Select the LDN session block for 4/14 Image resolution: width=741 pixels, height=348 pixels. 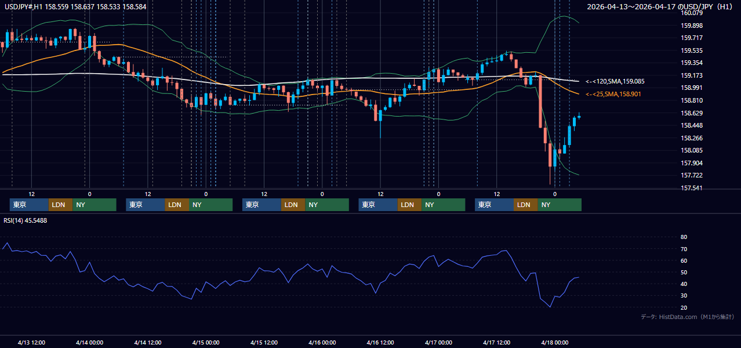pos(177,205)
